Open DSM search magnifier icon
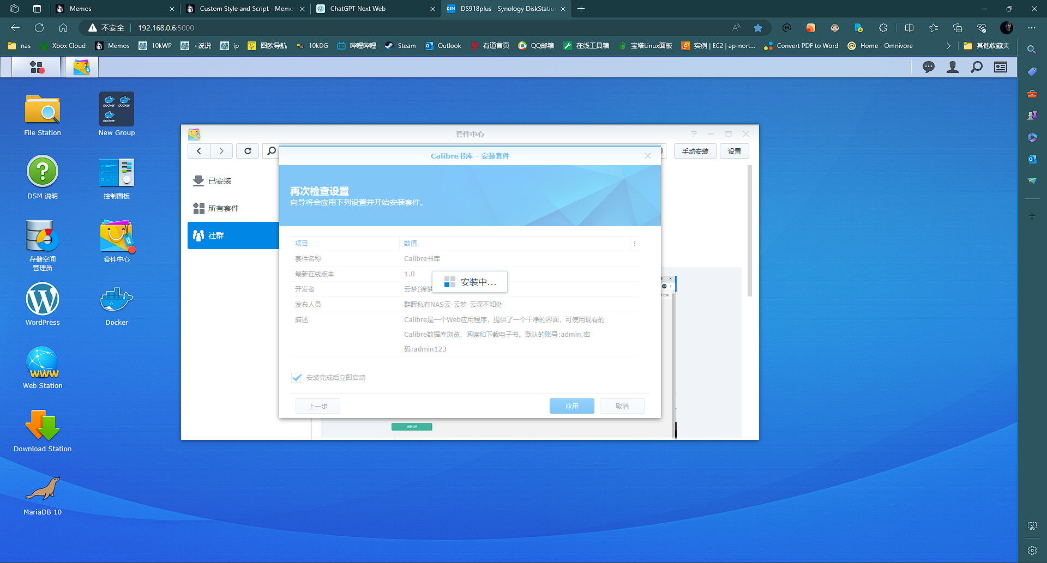This screenshot has height=563, width=1047. (977, 67)
